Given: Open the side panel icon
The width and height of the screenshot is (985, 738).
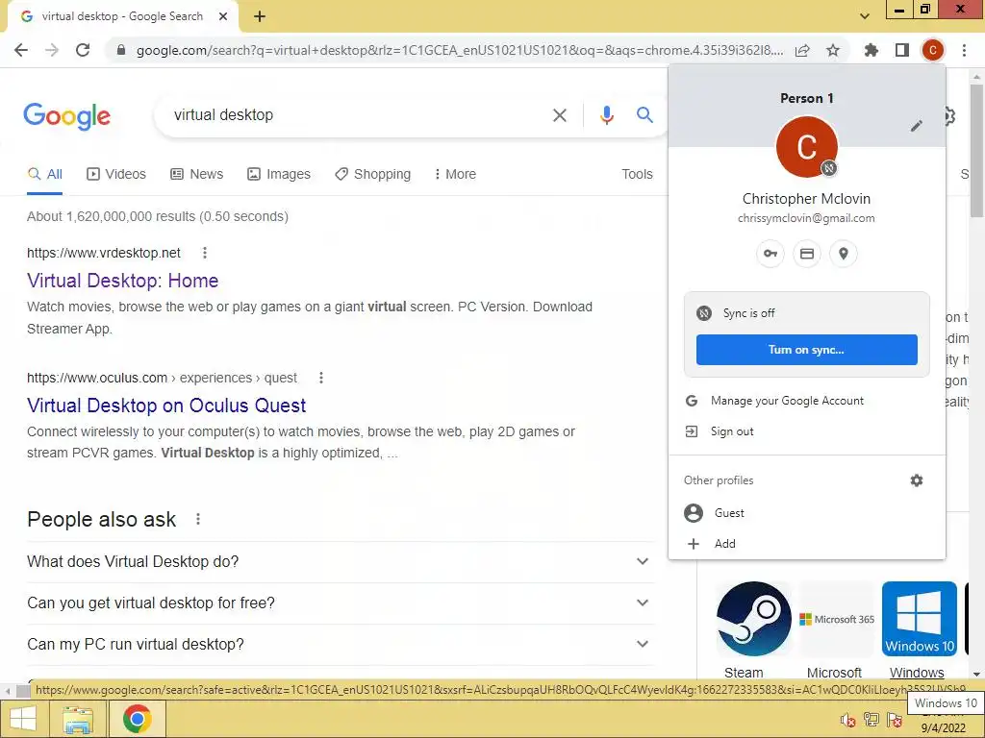Looking at the screenshot, I should coord(902,50).
